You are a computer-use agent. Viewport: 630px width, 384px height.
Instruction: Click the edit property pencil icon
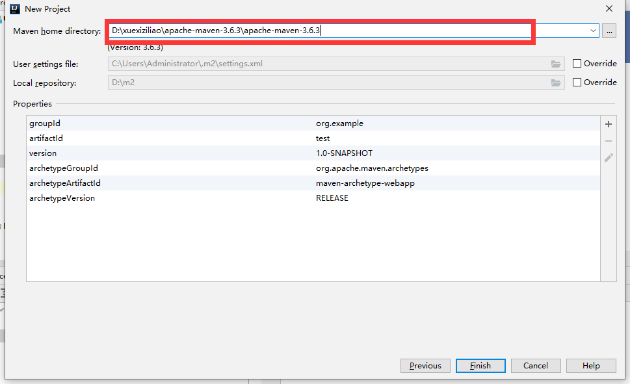click(609, 157)
